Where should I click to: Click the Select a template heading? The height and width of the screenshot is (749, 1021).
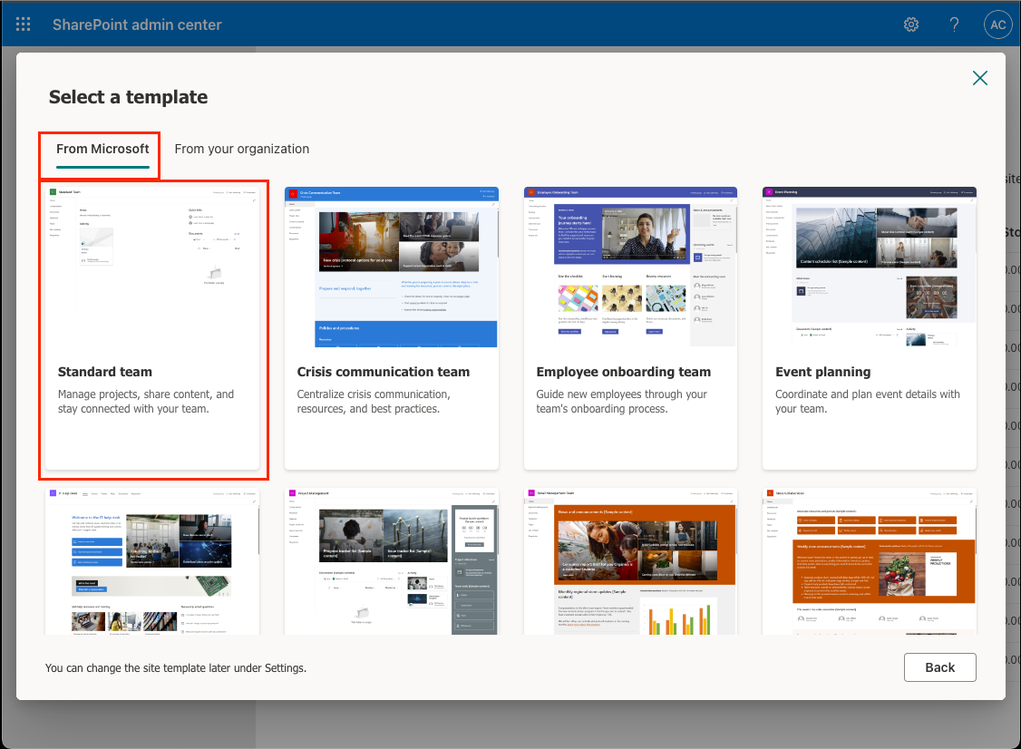pos(128,97)
